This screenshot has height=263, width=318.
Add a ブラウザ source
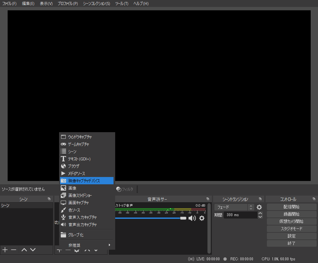click(x=87, y=166)
